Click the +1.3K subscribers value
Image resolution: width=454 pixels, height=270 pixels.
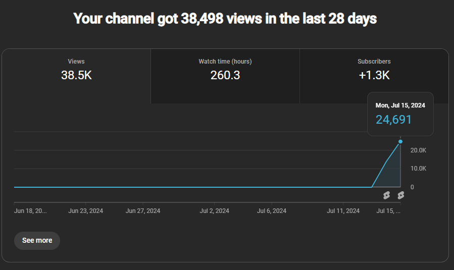374,75
